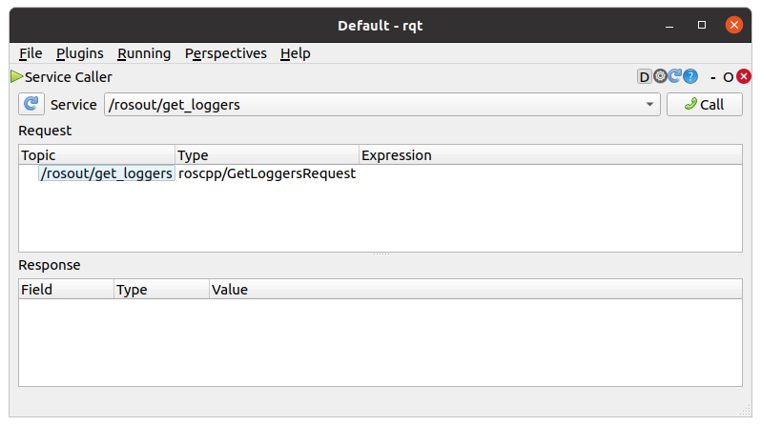Open the Running menu

144,53
